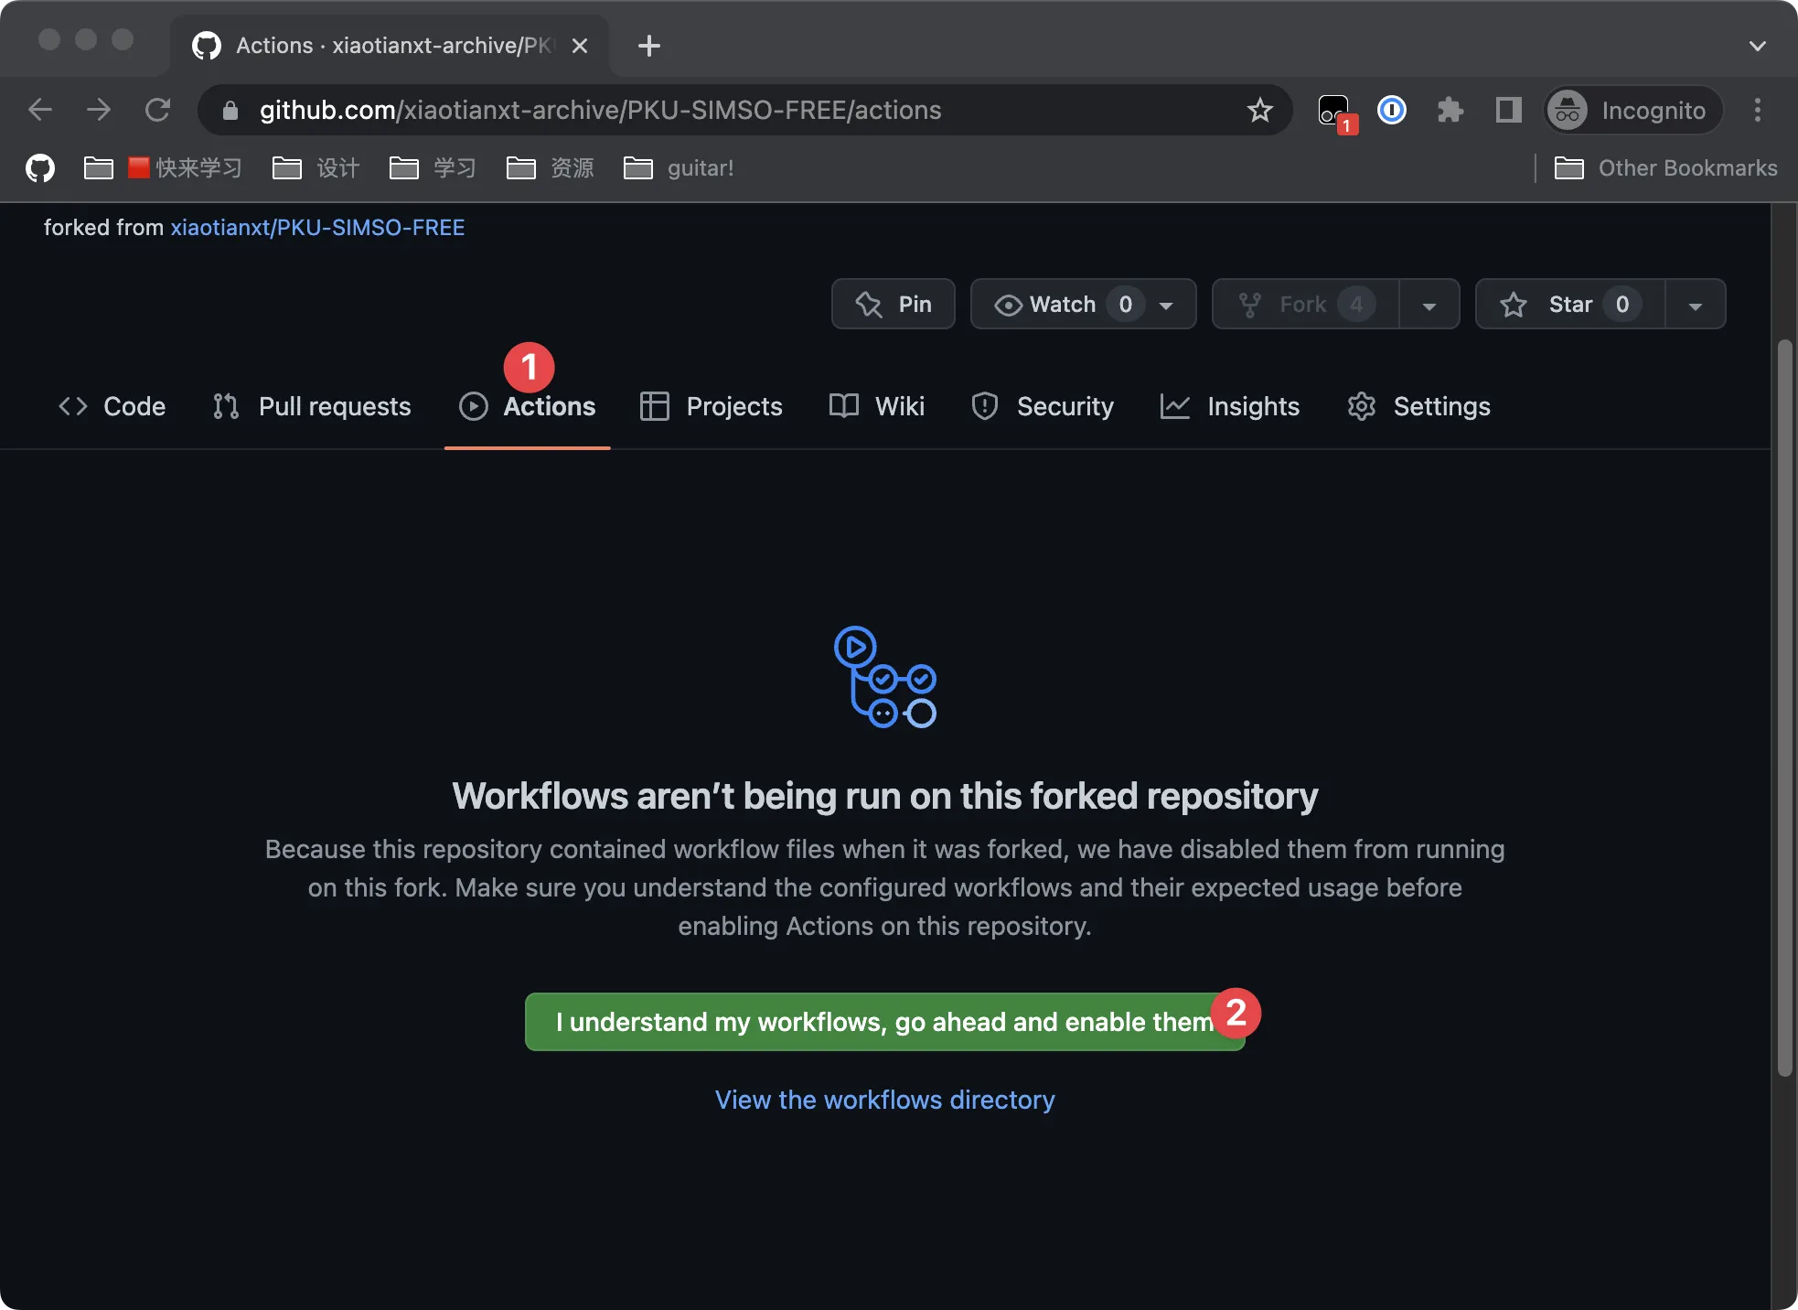Click the Star repository icon
1798x1310 pixels.
1516,303
